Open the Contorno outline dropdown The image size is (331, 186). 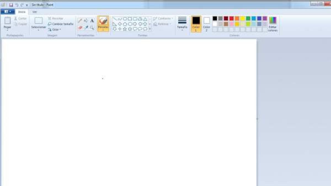tap(163, 18)
